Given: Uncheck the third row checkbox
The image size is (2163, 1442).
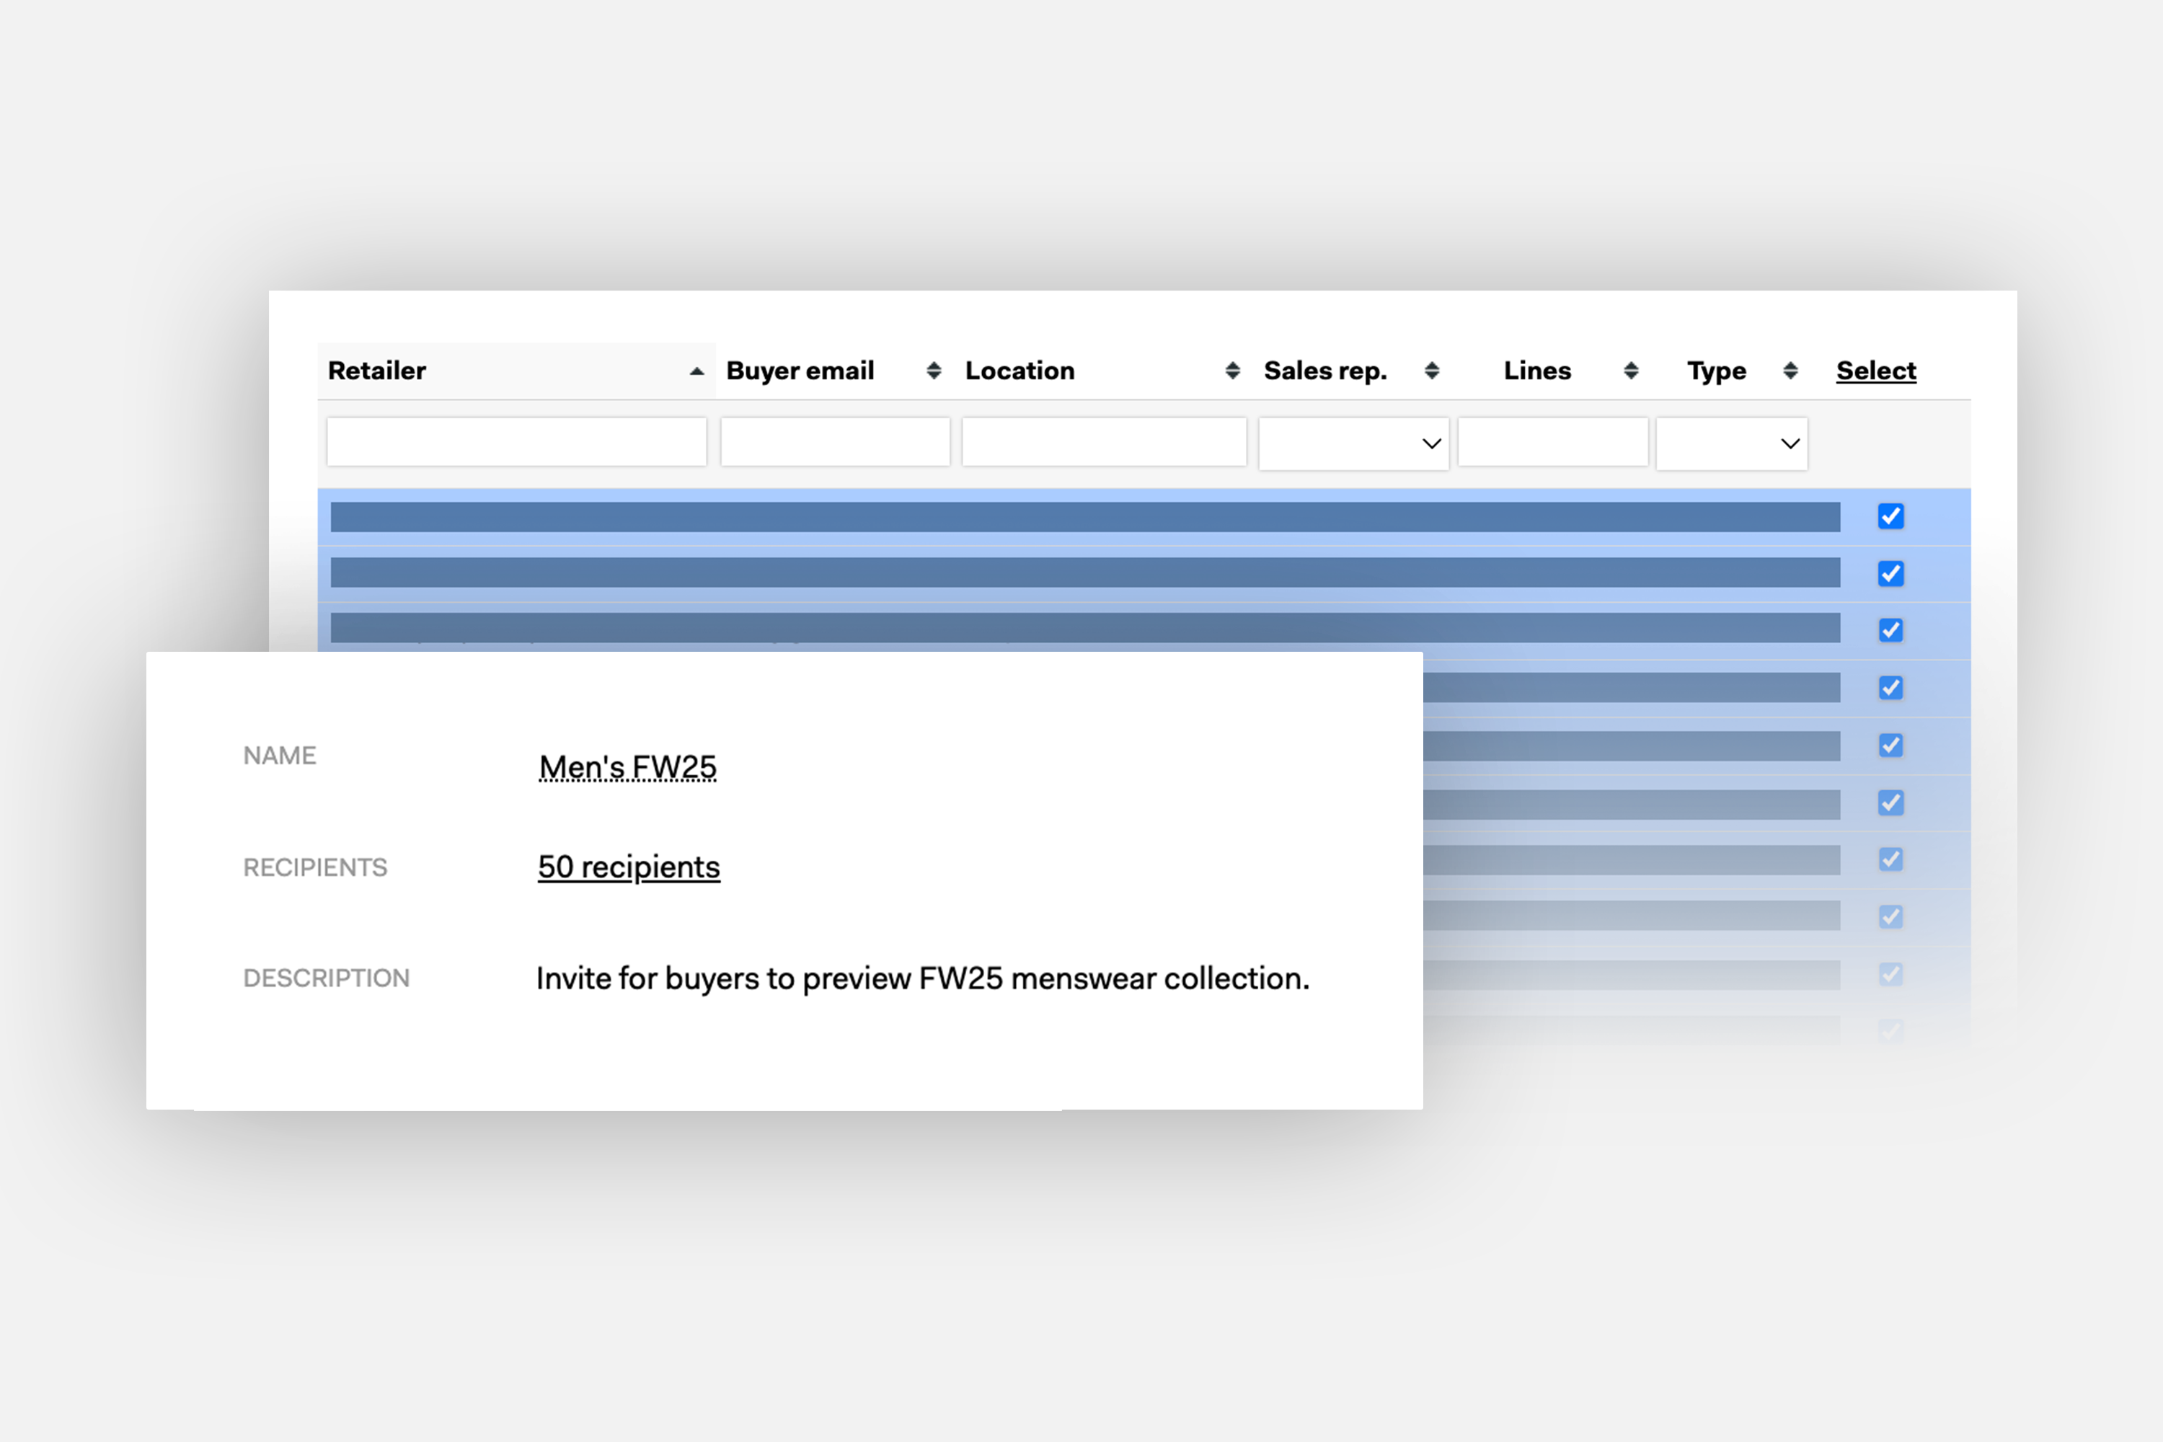Looking at the screenshot, I should pos(1890,630).
